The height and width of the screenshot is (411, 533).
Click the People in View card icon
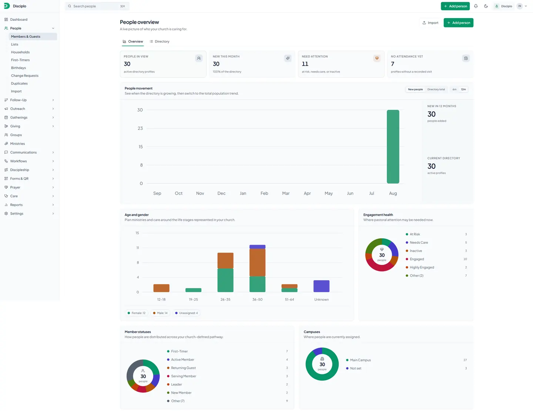(x=199, y=58)
